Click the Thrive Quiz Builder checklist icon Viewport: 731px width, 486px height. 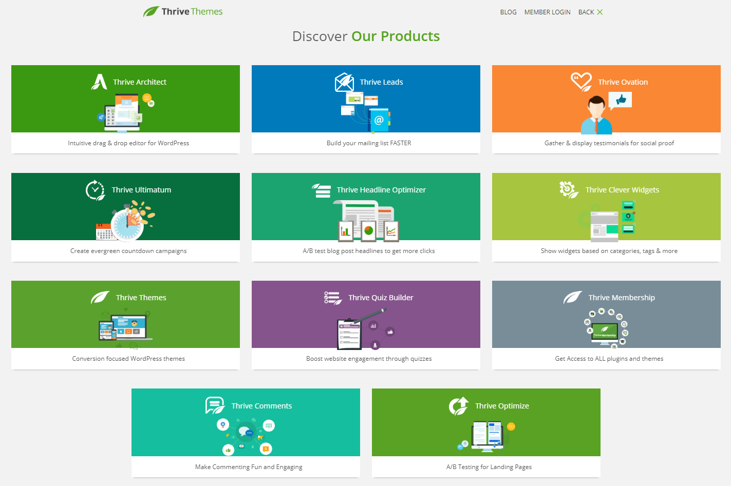click(333, 298)
